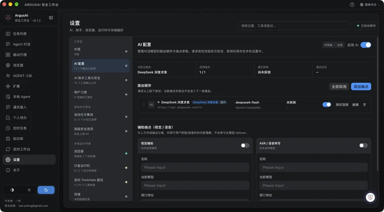Open the 自动化与集成 settings section
This screenshot has width=384, height=212.
click(101, 117)
